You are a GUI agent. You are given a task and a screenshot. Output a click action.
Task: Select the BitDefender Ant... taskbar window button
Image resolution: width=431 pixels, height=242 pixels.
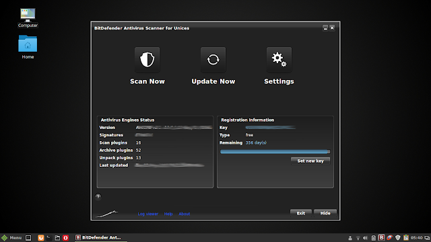click(x=101, y=237)
